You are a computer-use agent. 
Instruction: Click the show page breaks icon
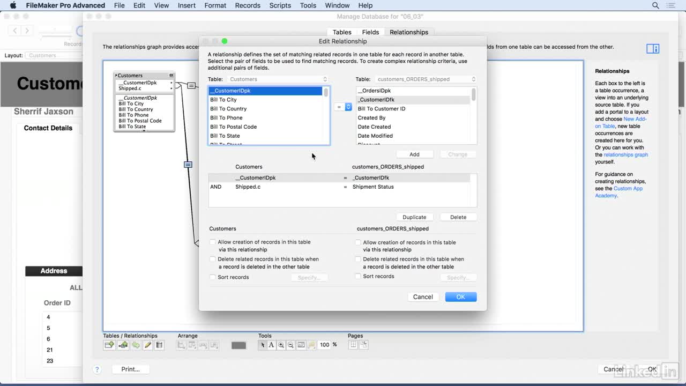point(354,345)
